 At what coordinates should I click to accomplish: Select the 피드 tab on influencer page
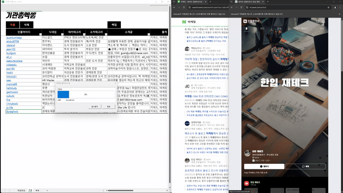click(x=262, y=28)
